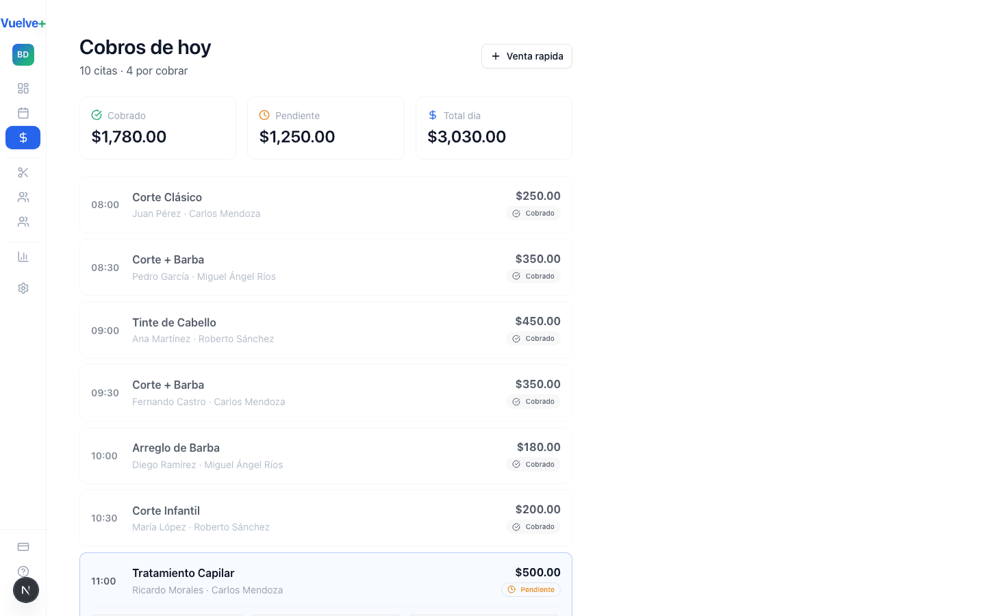Open the 08:00 Corte Clásico appointment
Viewport: 986px width, 616px height.
(x=325, y=205)
